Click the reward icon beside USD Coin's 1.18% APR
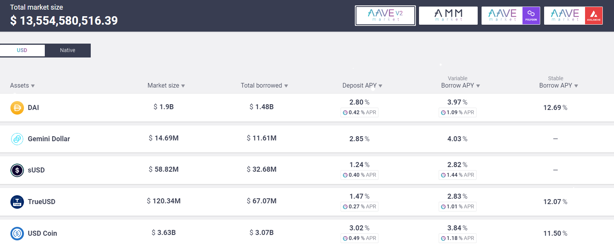Image resolution: width=614 pixels, height=245 pixels. tap(443, 238)
